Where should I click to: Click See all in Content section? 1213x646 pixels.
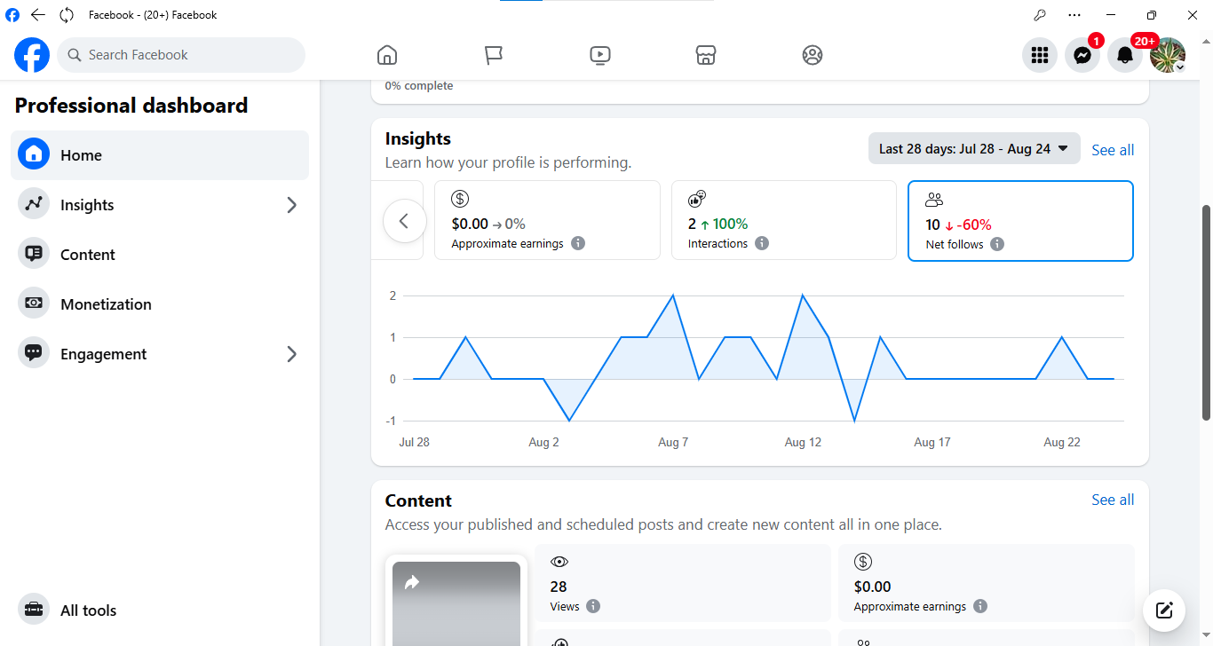click(x=1113, y=500)
